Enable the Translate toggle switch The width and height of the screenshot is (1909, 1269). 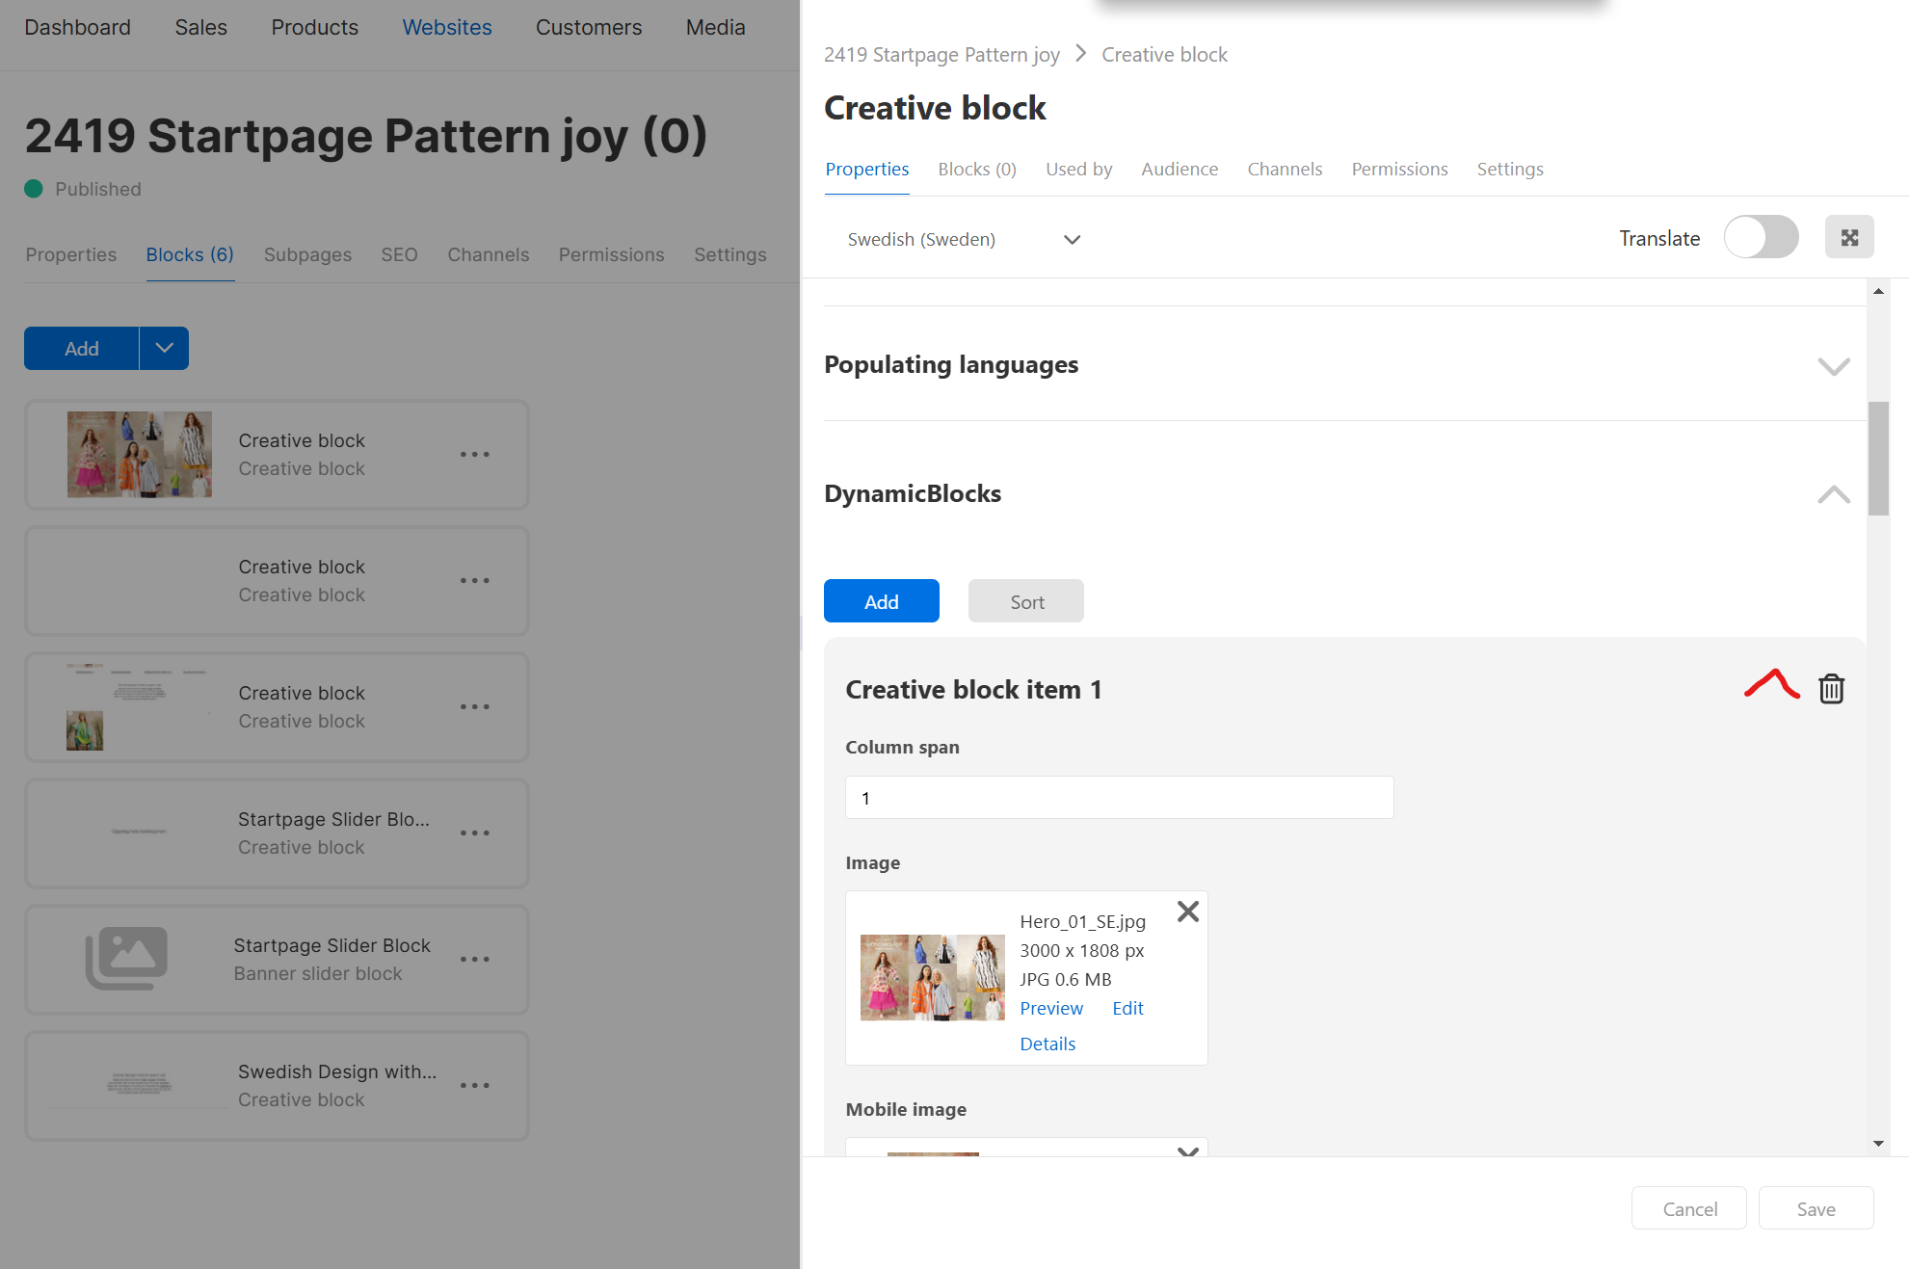click(1761, 237)
